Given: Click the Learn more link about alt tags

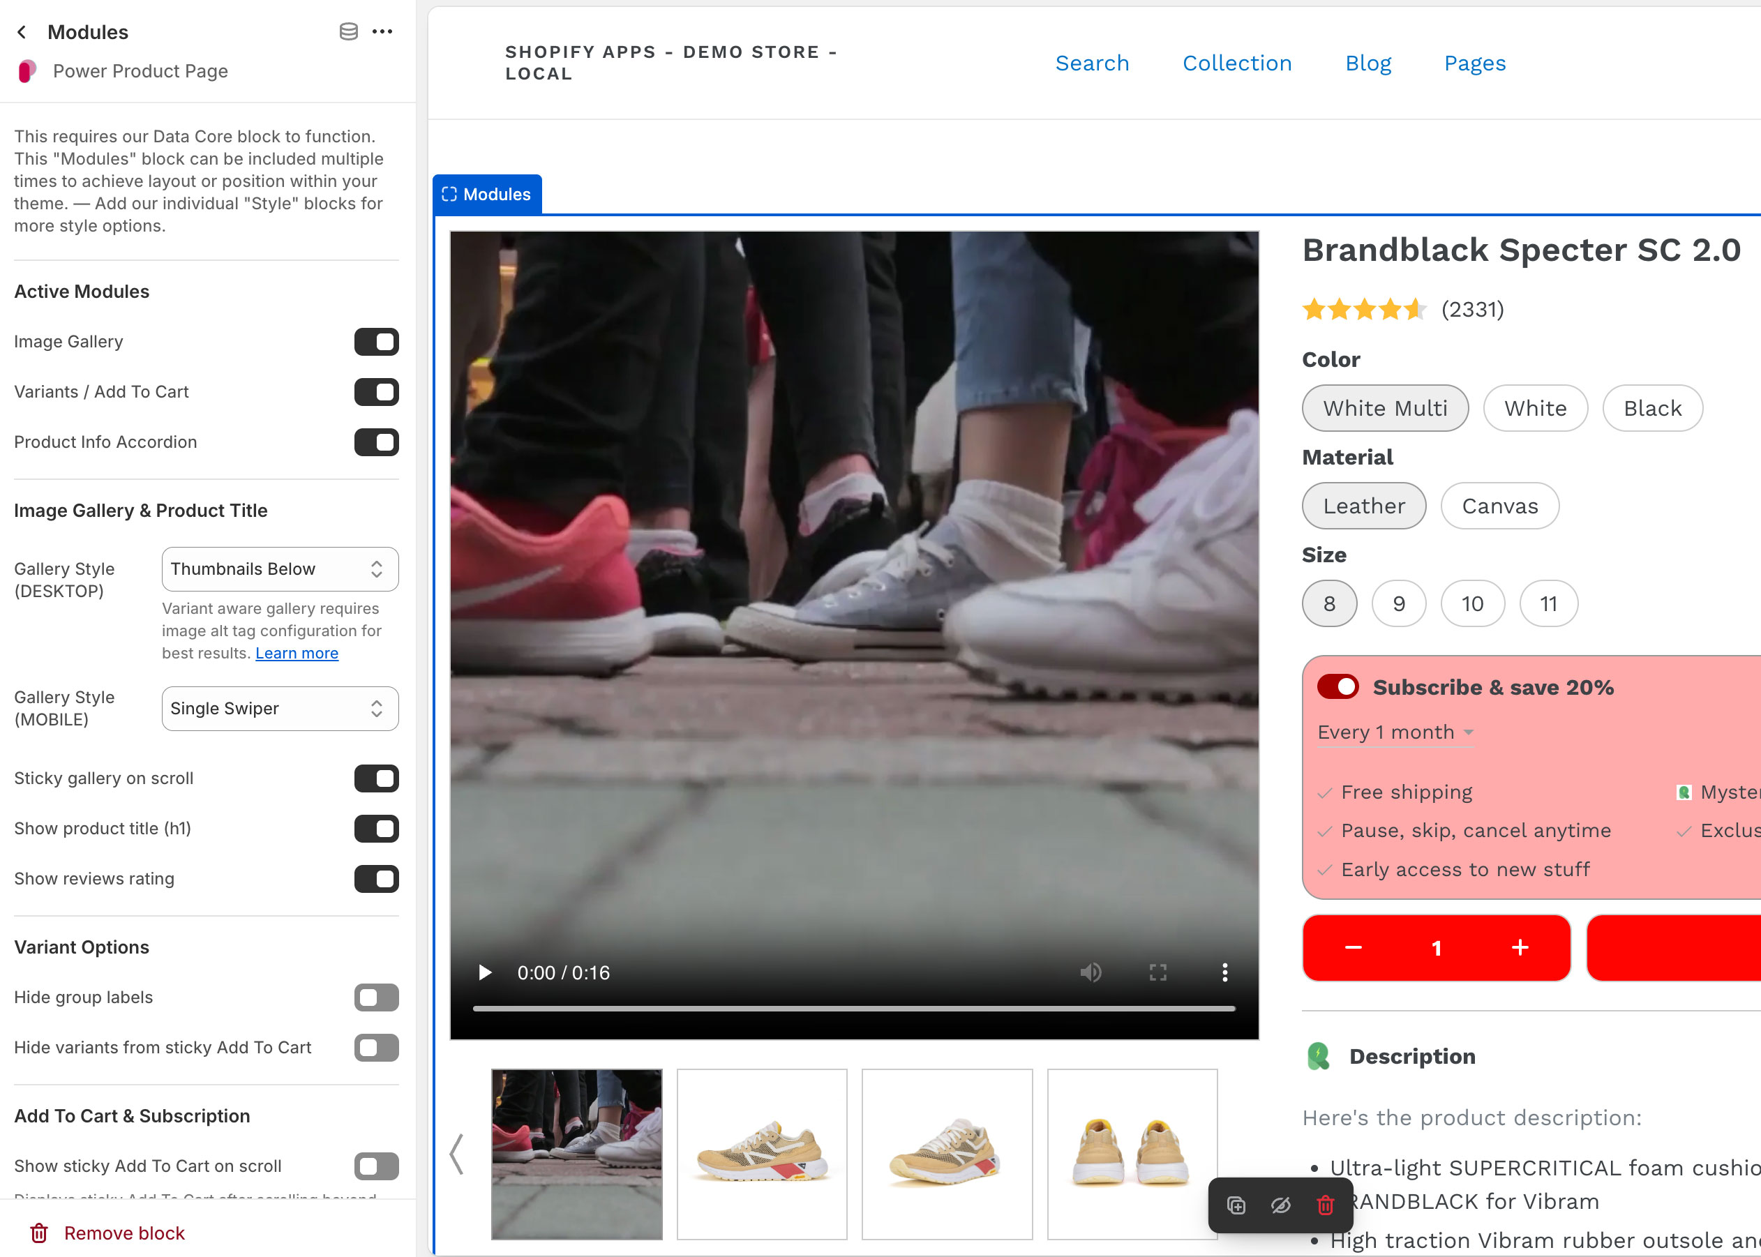Looking at the screenshot, I should [x=297, y=654].
